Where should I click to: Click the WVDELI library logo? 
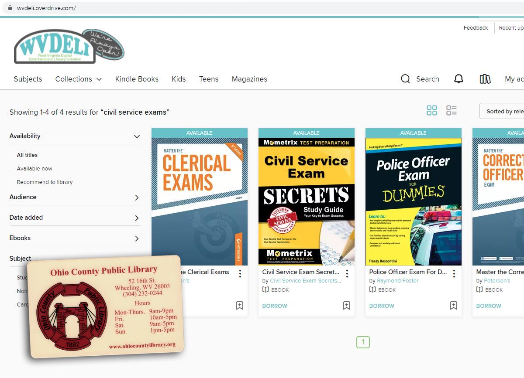(69, 46)
